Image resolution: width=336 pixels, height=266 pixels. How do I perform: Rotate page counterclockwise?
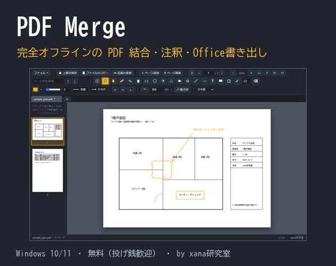click(275, 73)
